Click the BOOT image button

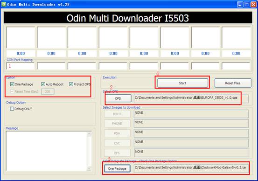[x=117, y=114]
